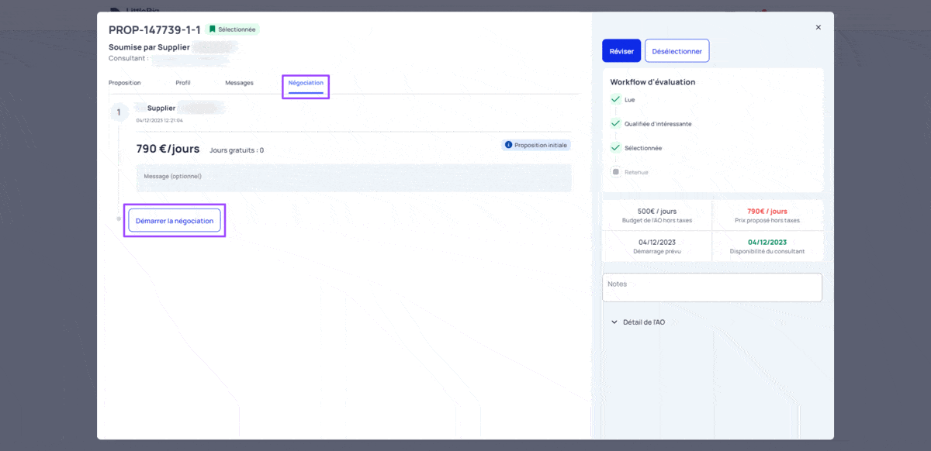Click the Réviser button
Image resolution: width=931 pixels, height=451 pixels.
(x=621, y=51)
